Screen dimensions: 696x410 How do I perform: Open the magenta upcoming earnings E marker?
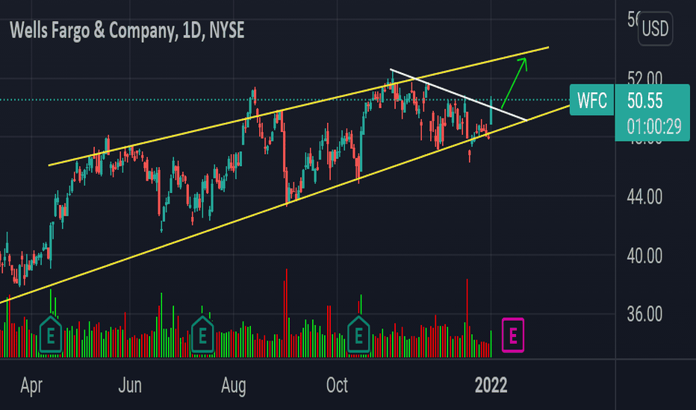(x=513, y=335)
